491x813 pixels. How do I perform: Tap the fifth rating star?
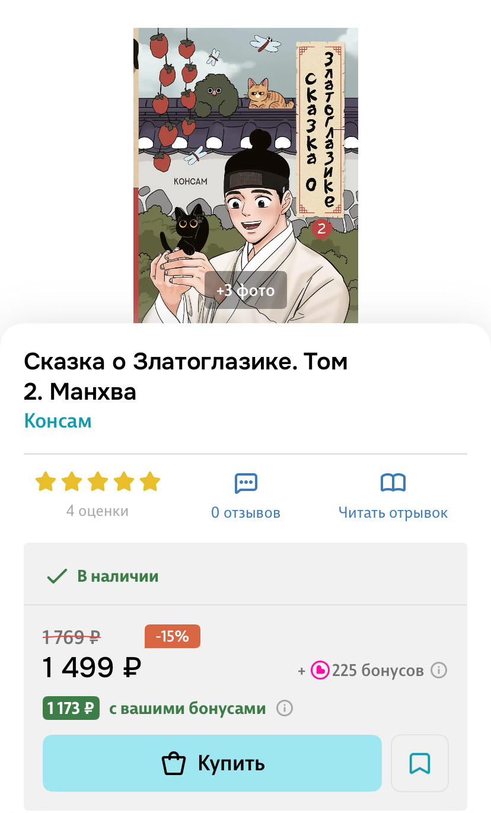(150, 482)
